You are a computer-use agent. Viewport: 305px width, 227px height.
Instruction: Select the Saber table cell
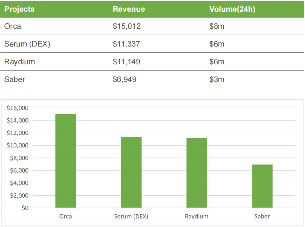(15, 79)
